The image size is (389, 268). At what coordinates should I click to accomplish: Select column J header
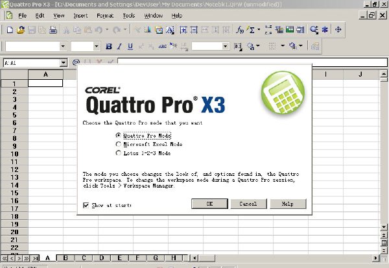[360, 74]
